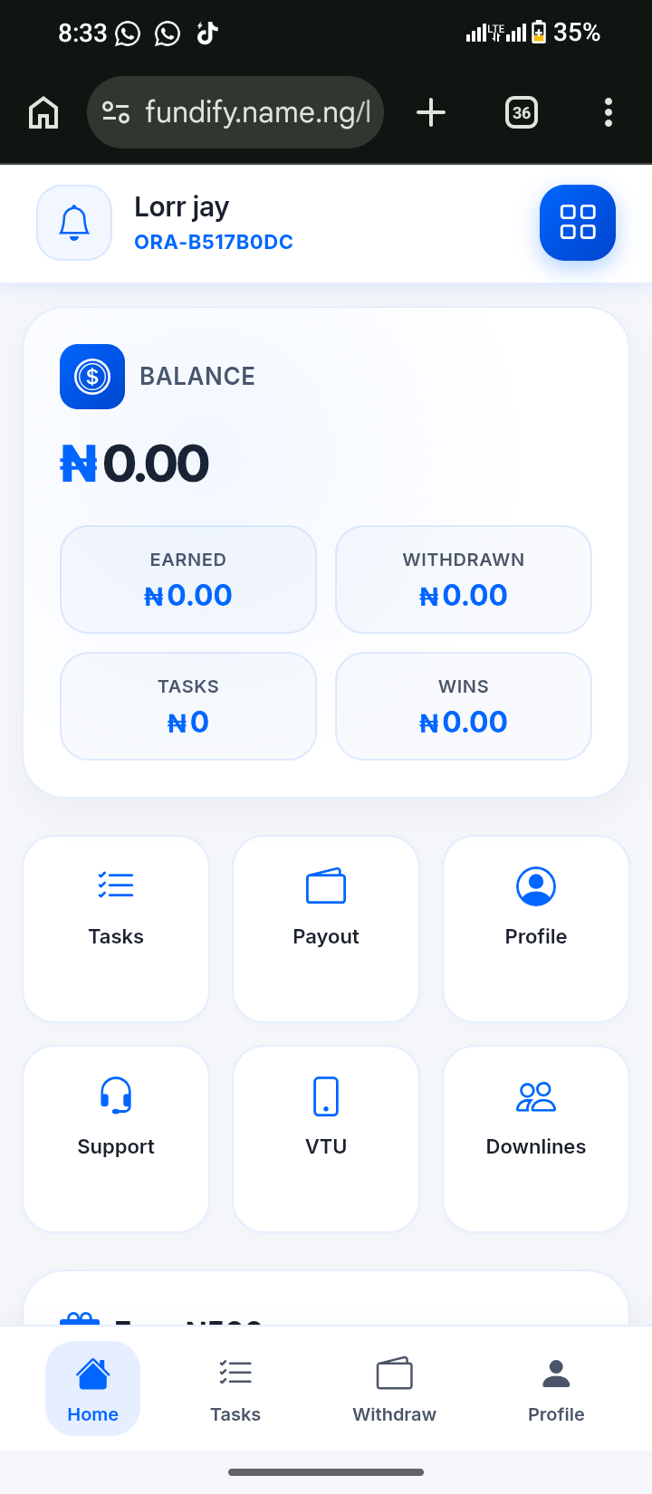Open the blue grid menu button
The width and height of the screenshot is (652, 1494).
(x=577, y=223)
